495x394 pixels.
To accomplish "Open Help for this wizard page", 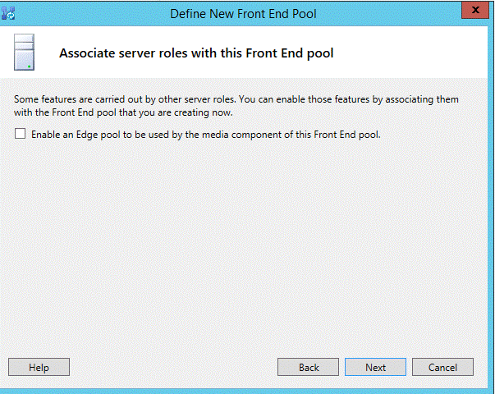I will [x=39, y=367].
